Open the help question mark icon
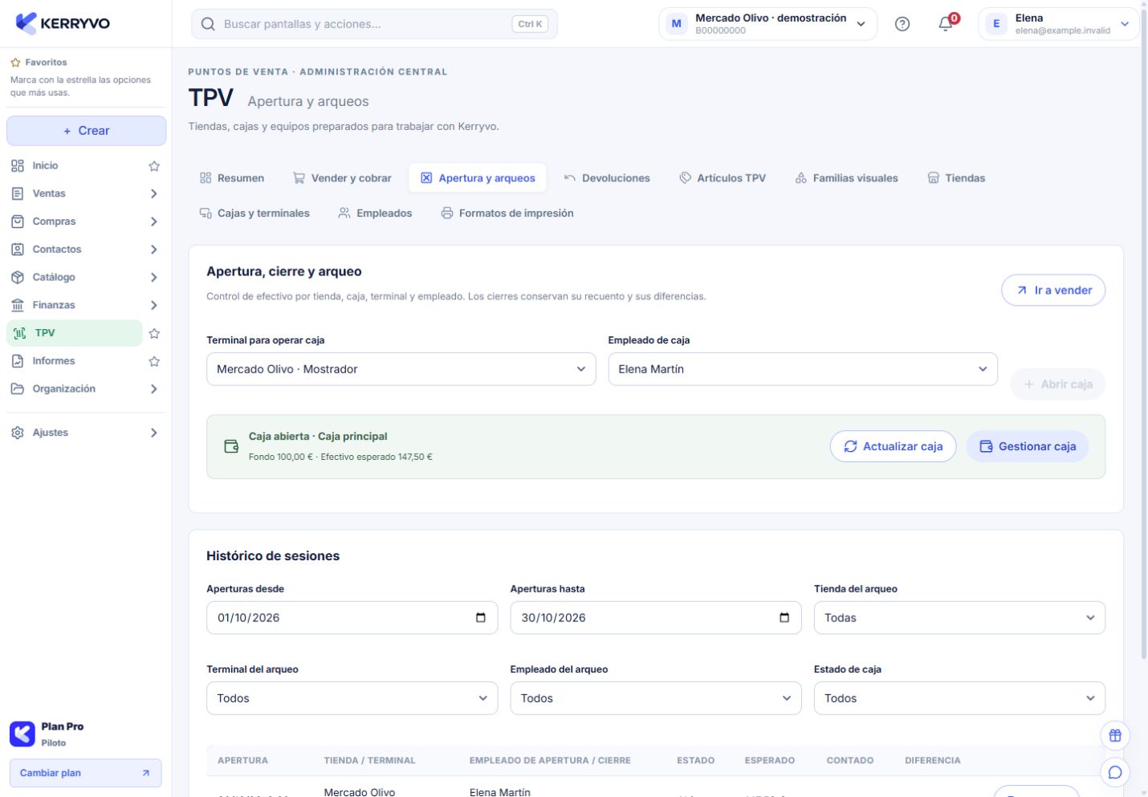This screenshot has width=1148, height=797. (902, 24)
